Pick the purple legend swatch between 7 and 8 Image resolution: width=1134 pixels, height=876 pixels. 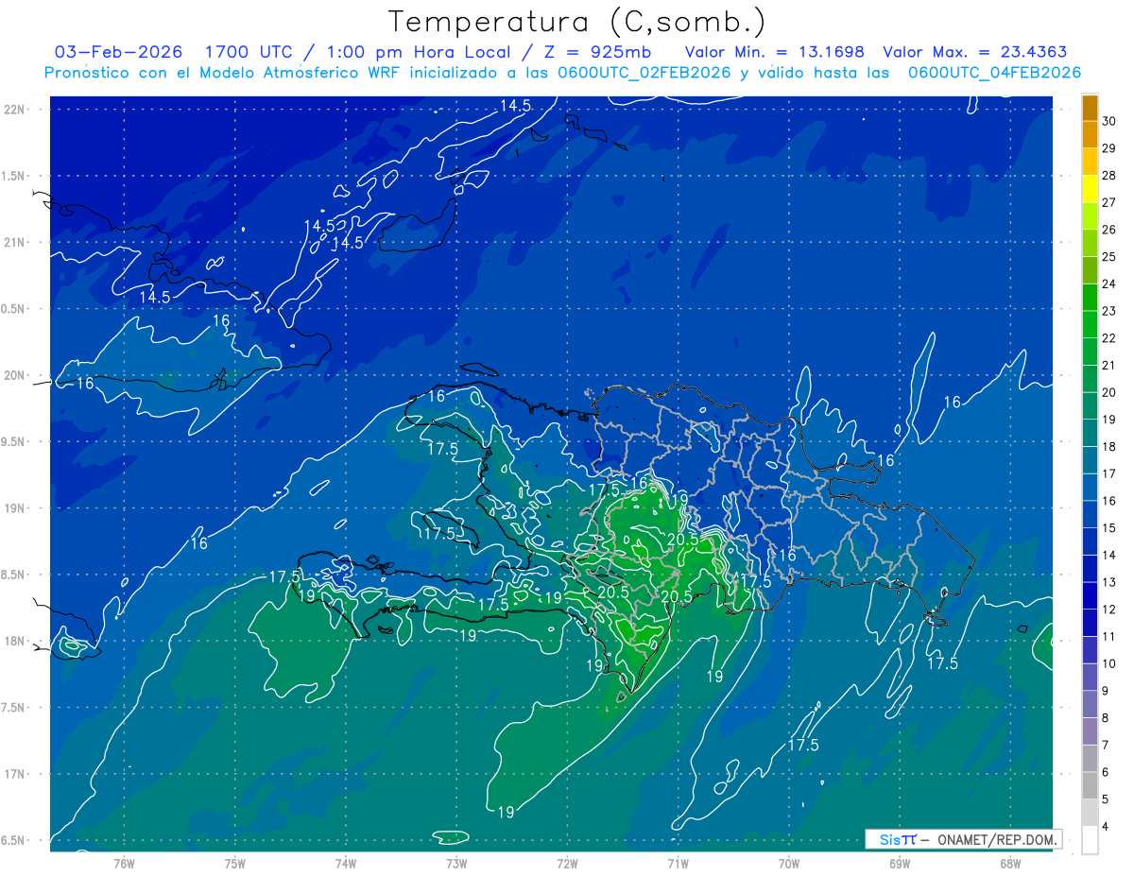pos(1090,731)
